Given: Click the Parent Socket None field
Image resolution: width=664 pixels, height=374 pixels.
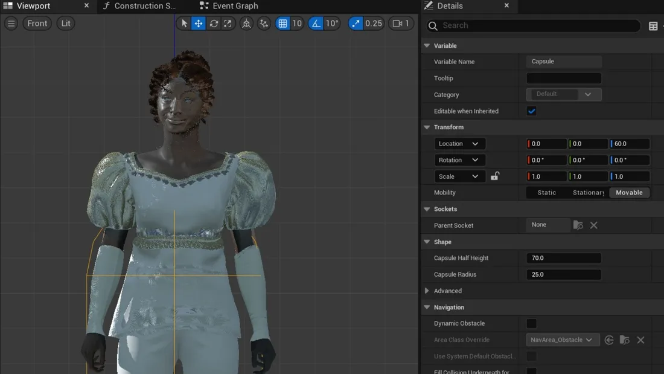Looking at the screenshot, I should click(x=548, y=225).
